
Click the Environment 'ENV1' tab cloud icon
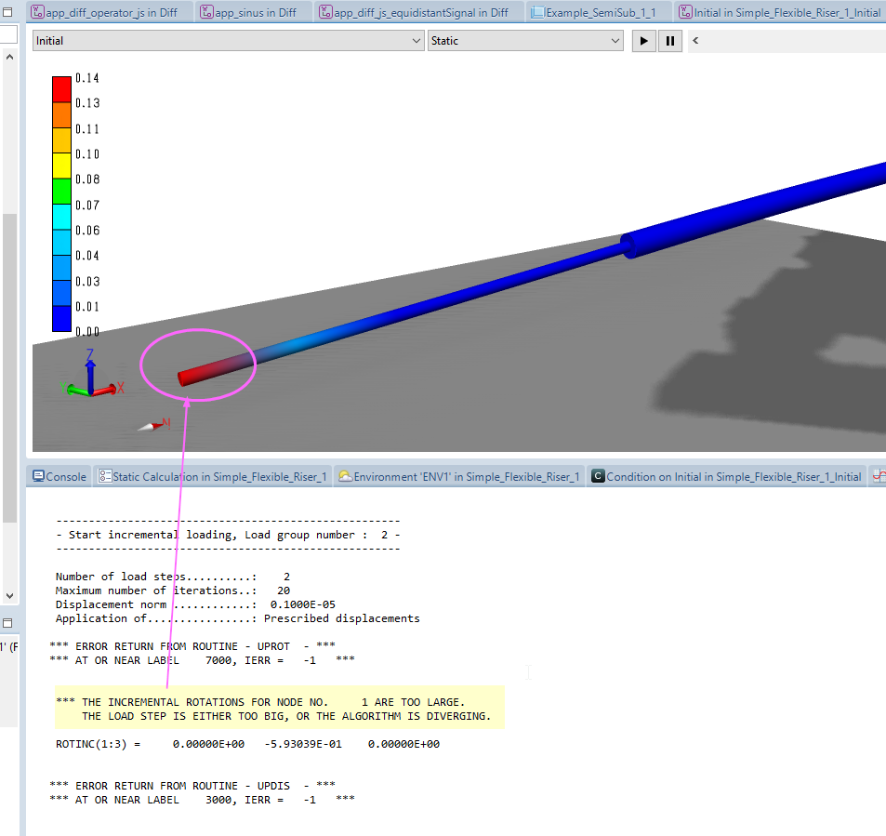[x=346, y=477]
